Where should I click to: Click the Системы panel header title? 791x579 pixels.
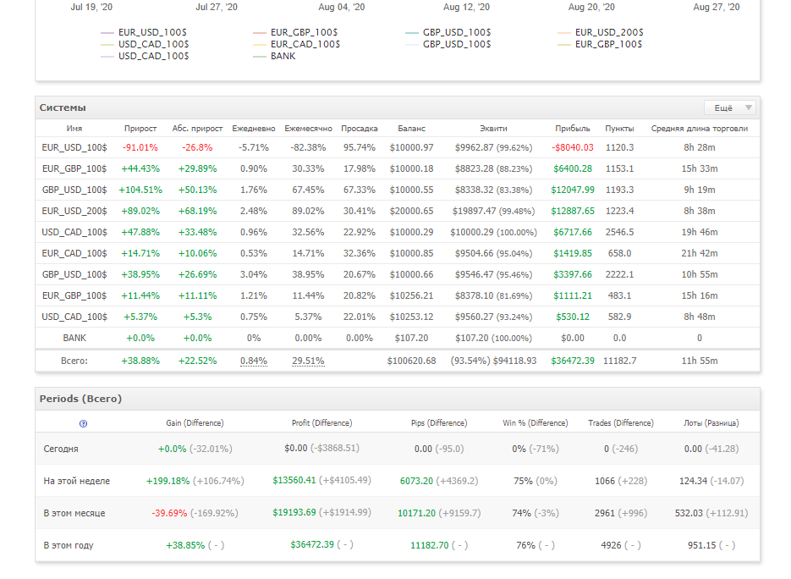point(63,108)
